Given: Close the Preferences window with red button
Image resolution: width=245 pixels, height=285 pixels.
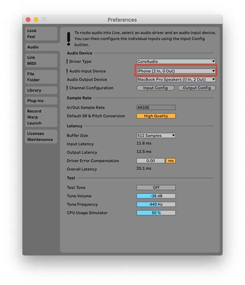Looking at the screenshot, I should [28, 20].
